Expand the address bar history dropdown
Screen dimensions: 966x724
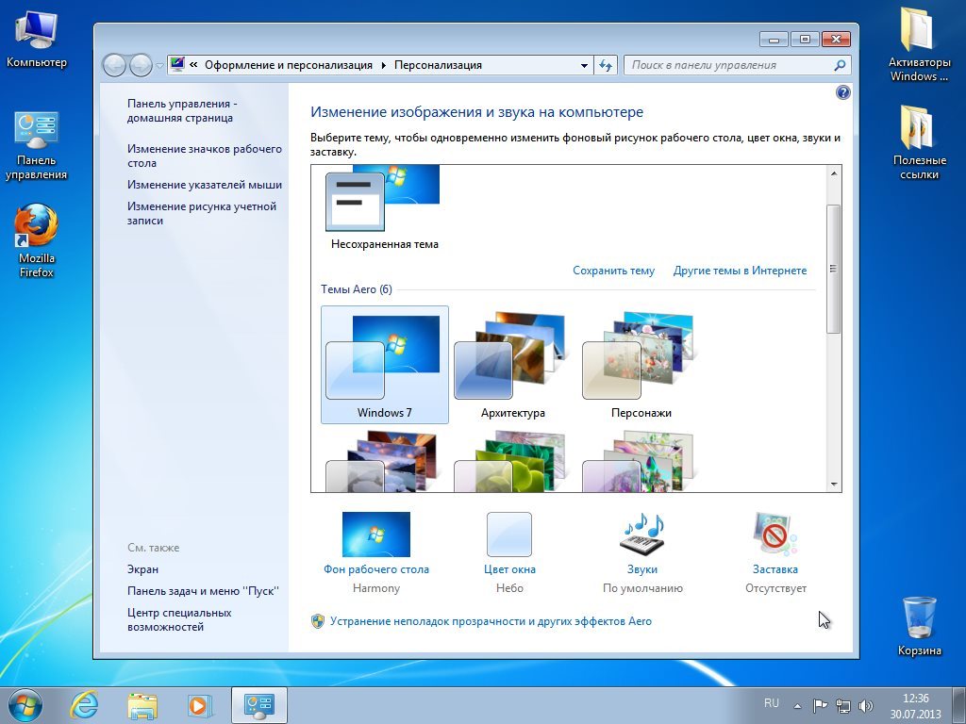pyautogui.click(x=584, y=65)
